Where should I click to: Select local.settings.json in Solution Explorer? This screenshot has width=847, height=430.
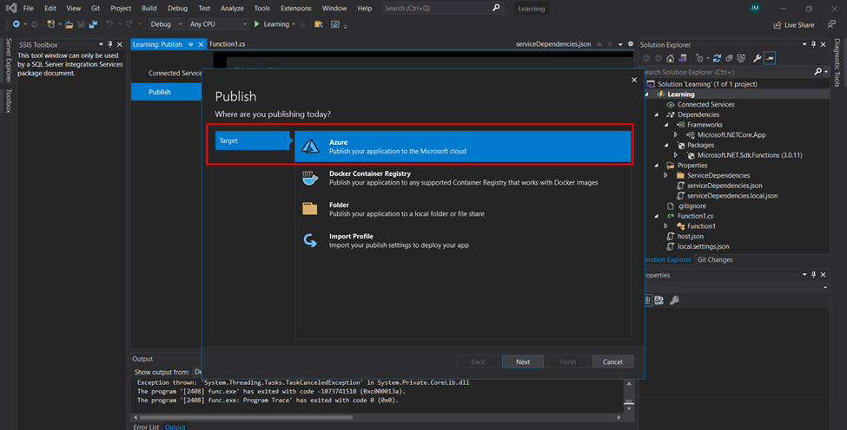[x=703, y=247]
